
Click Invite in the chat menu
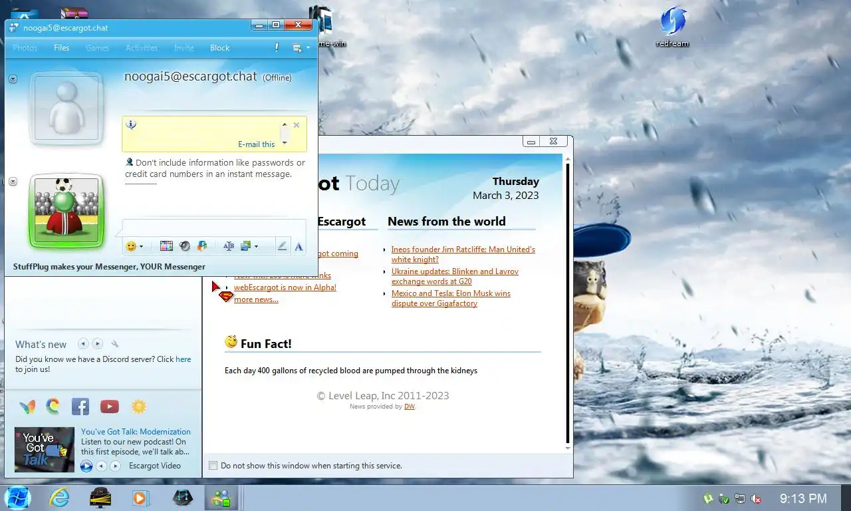184,48
